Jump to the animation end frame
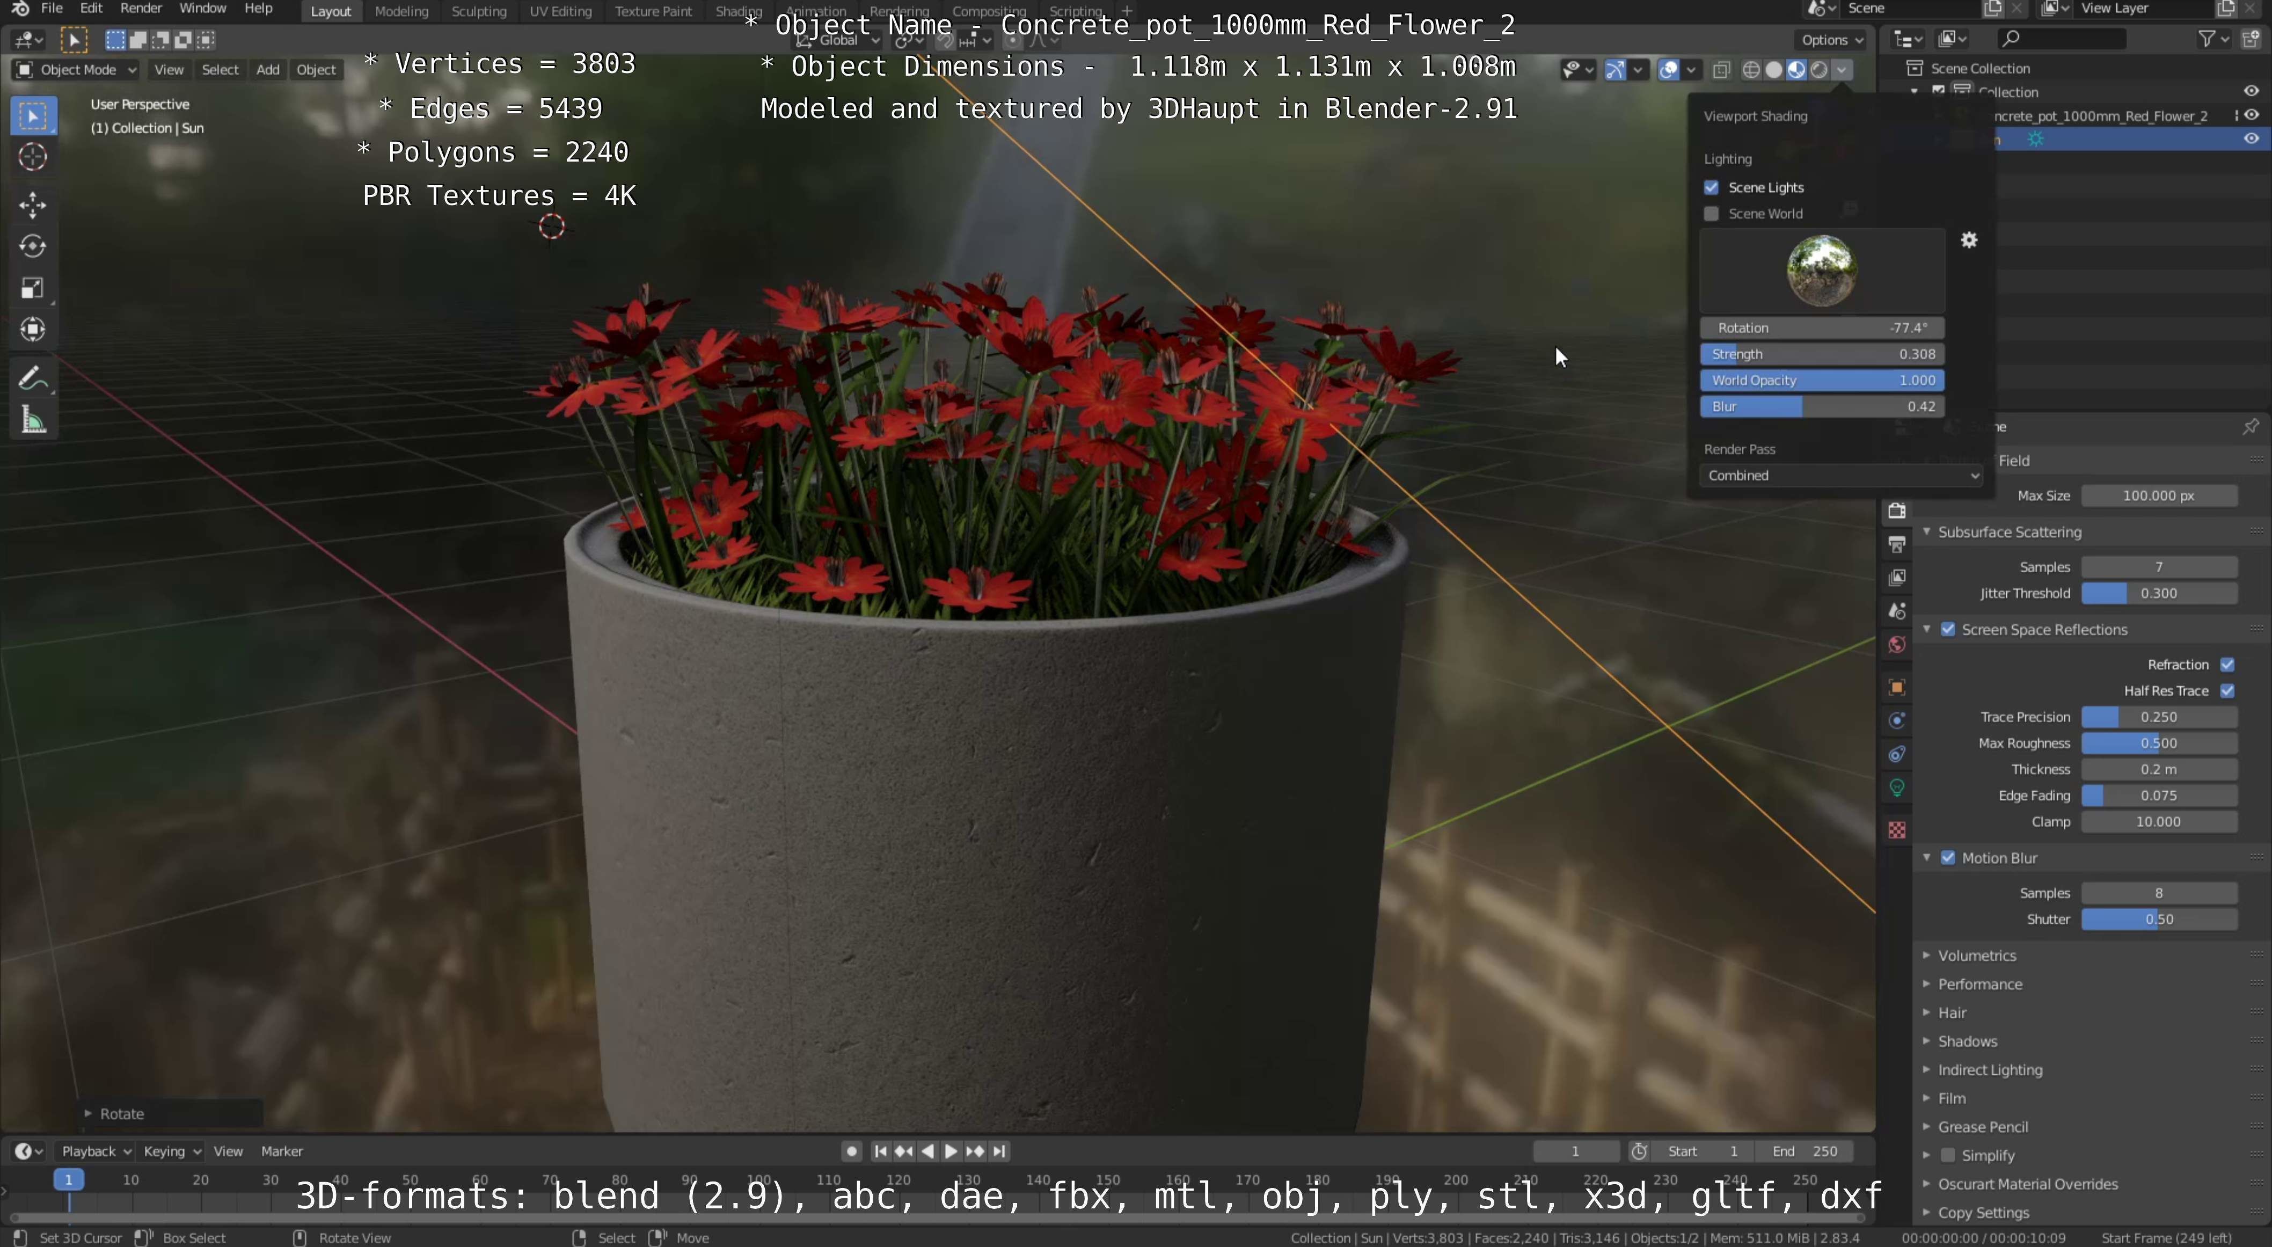The image size is (2272, 1247). (998, 1151)
